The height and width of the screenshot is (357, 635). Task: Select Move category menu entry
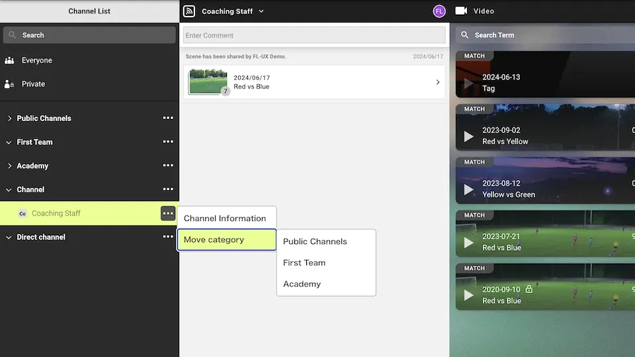point(227,239)
